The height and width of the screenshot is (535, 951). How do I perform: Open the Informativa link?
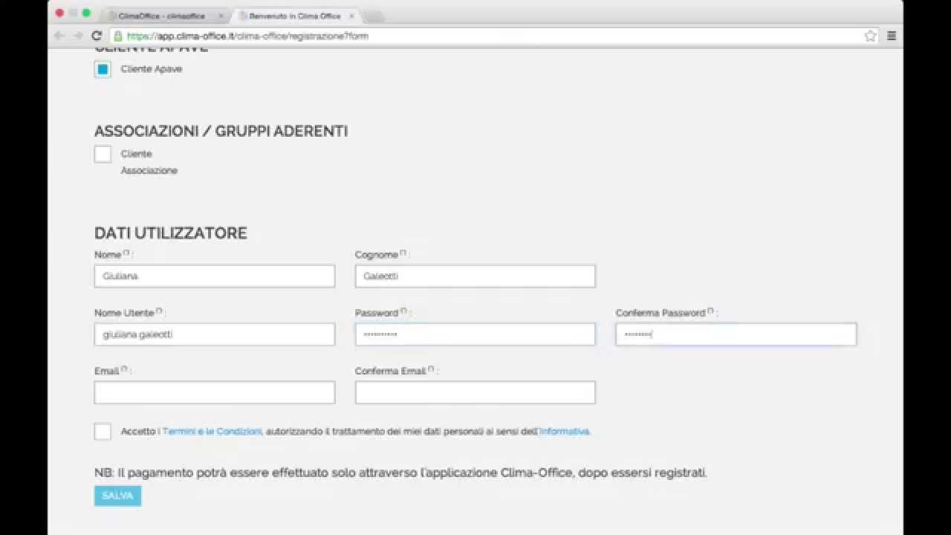(564, 431)
